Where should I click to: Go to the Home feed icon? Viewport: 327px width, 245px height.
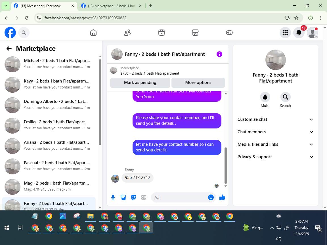(x=93, y=33)
